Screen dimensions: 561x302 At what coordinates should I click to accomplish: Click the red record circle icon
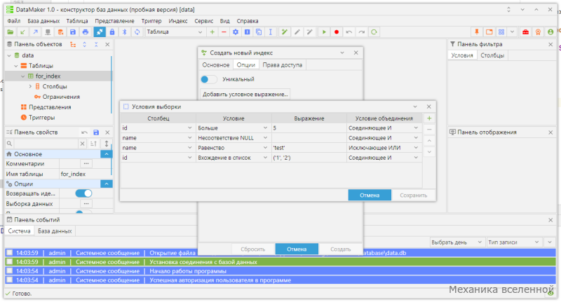click(x=337, y=32)
